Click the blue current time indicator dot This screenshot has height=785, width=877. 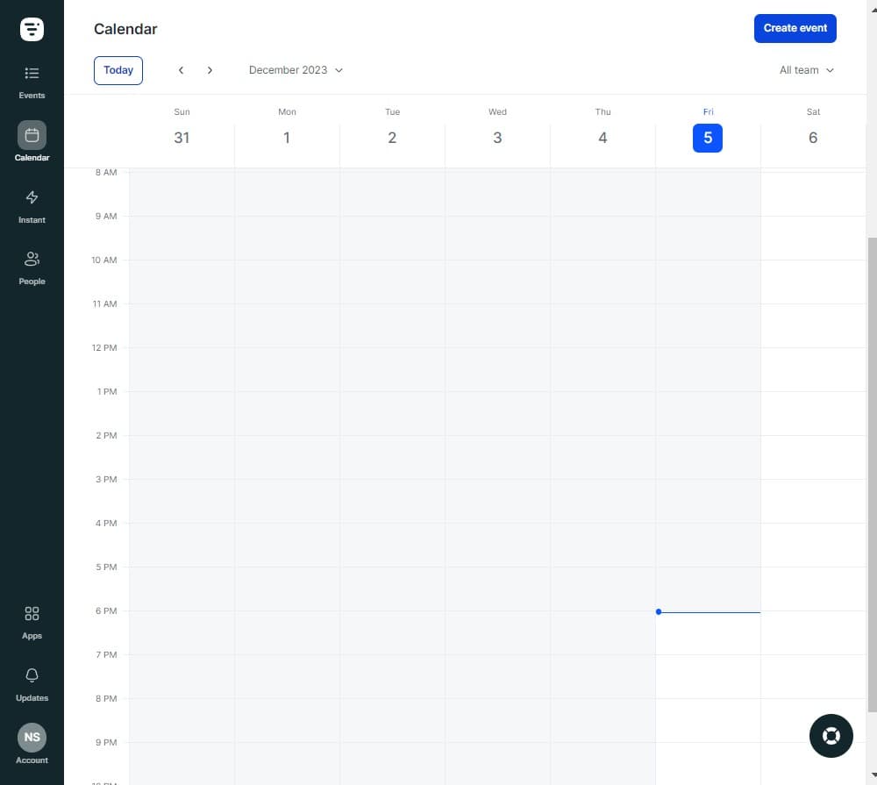659,612
